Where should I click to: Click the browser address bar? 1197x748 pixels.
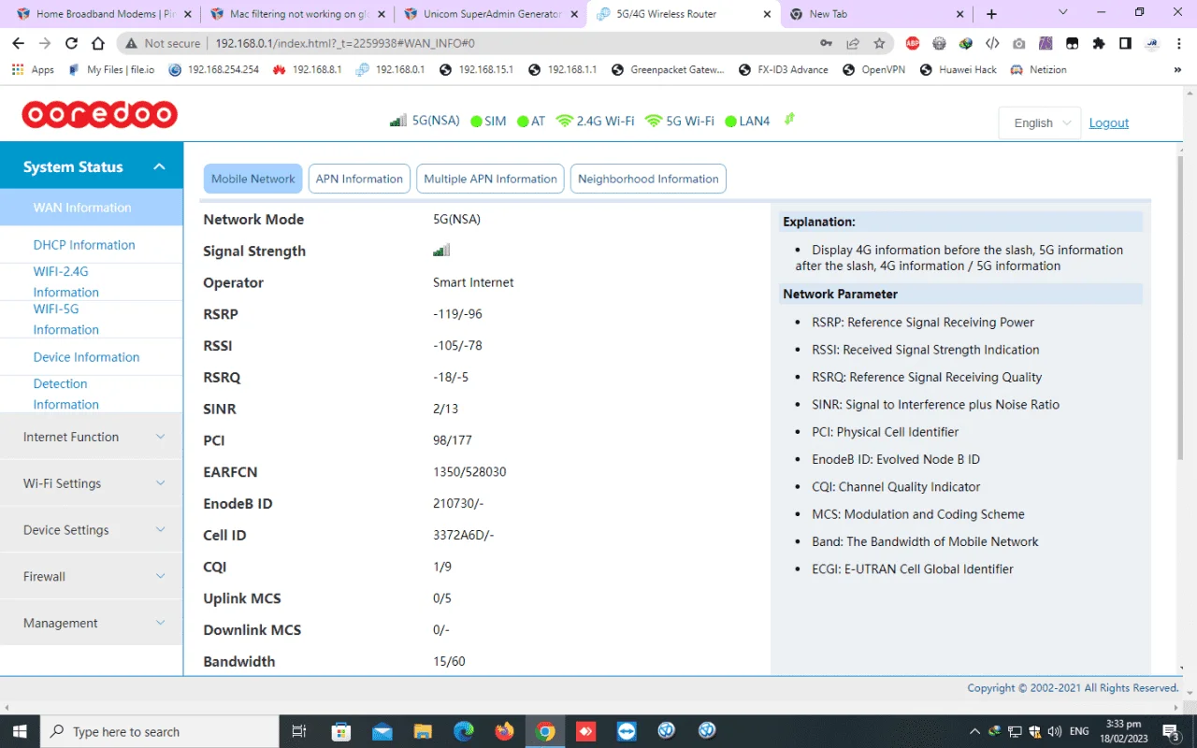click(505, 43)
